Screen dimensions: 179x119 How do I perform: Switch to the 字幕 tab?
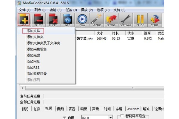tap(119, 109)
